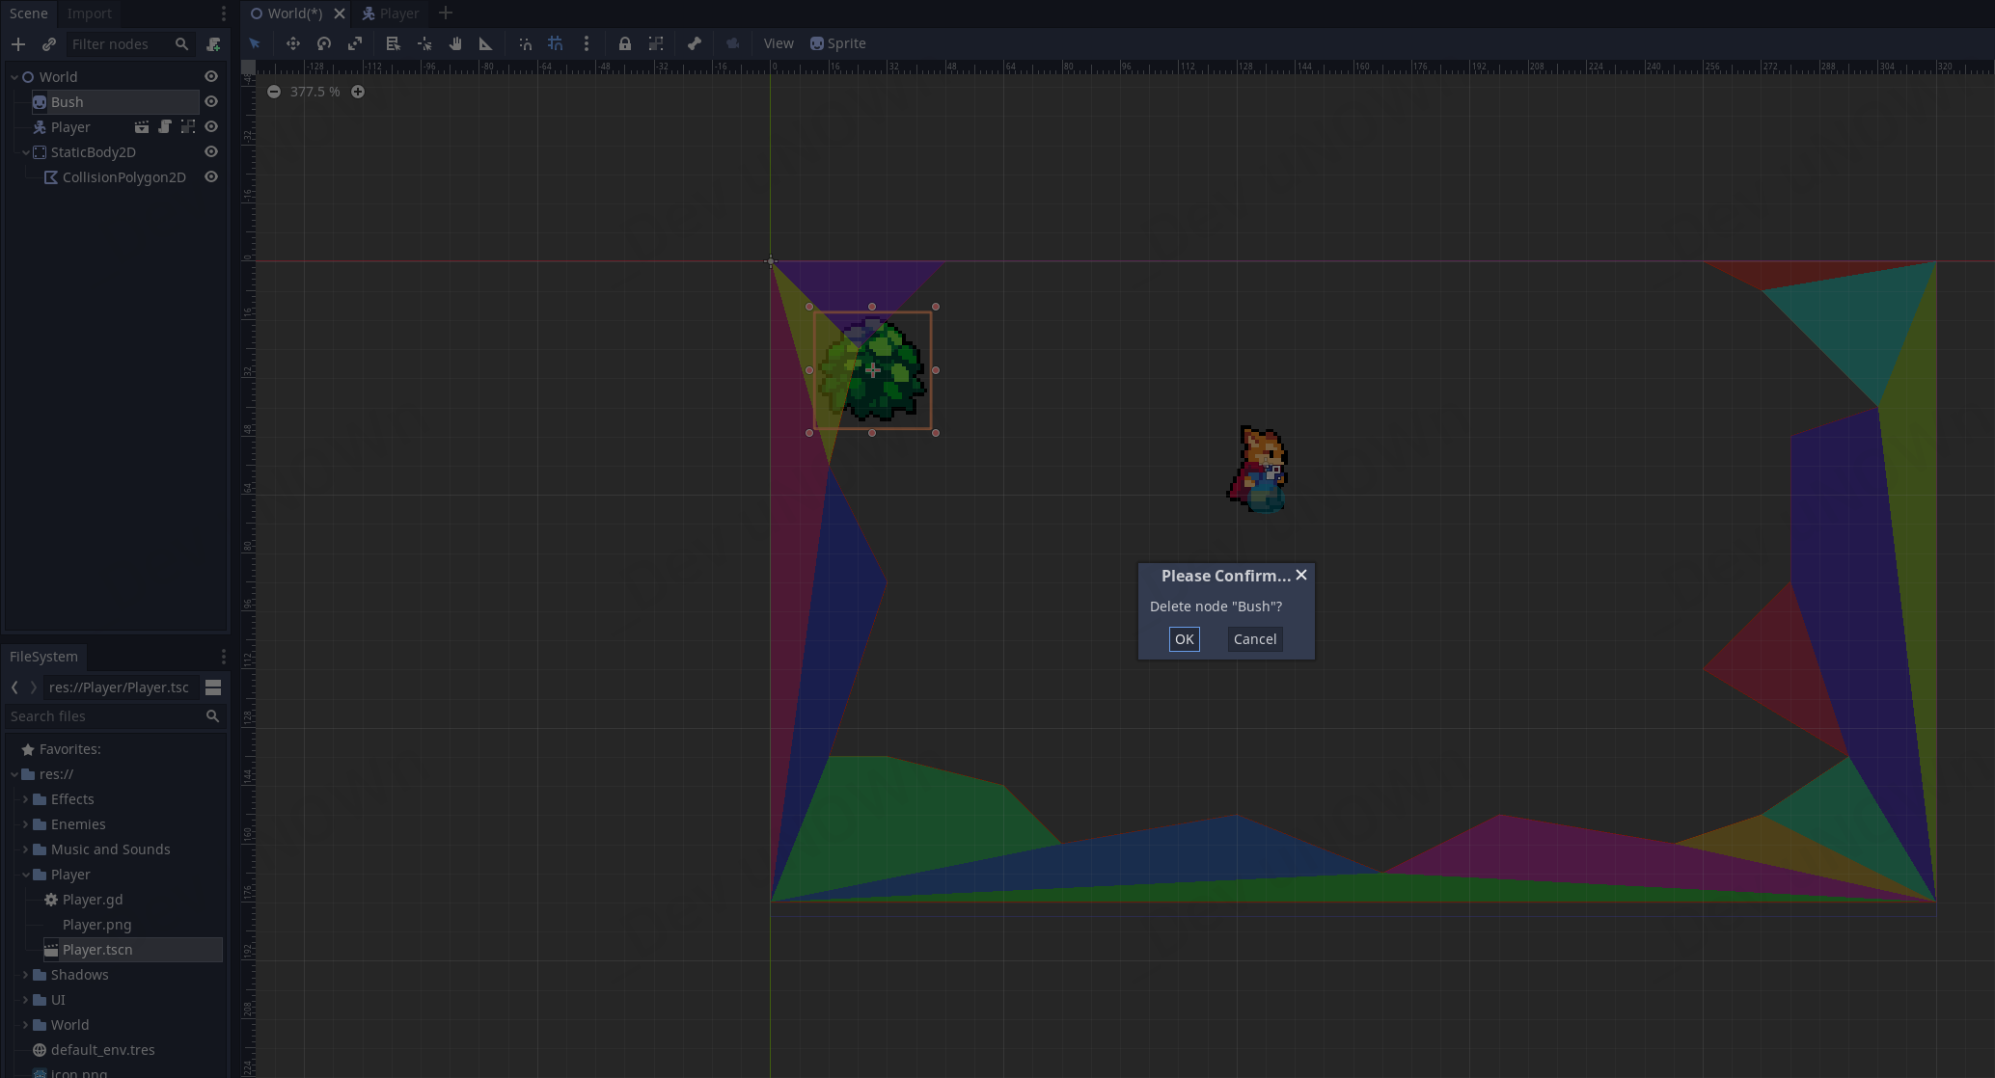Viewport: 1995px width, 1078px height.
Task: Expand the Music and Sounds folder
Action: (26, 849)
